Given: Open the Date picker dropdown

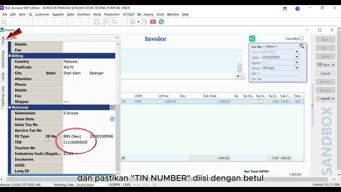Looking at the screenshot, I should click(297, 57).
